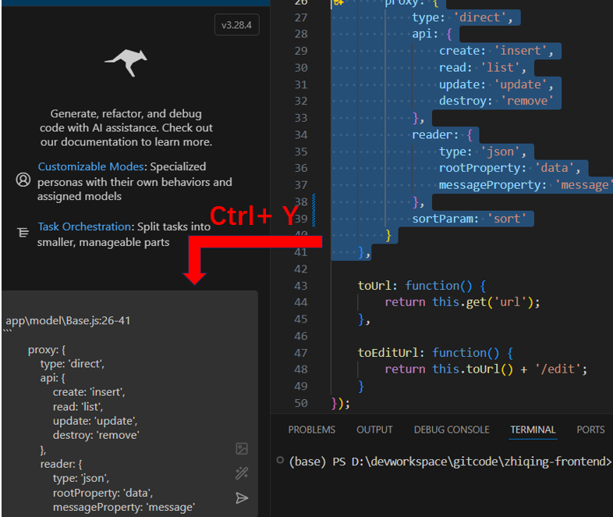Click the kangaroo logo icon
Screen dimensions: 613x517
coord(126,62)
